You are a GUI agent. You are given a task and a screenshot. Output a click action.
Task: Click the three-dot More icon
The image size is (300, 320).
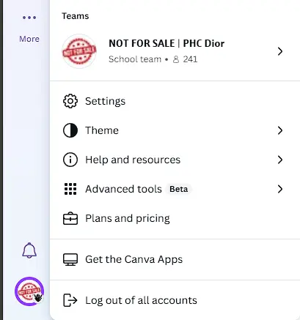click(29, 18)
